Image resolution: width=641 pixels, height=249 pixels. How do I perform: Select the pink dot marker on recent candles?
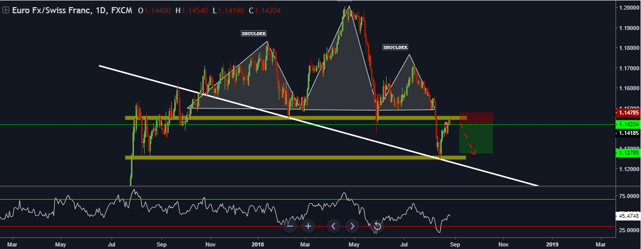[x=446, y=124]
